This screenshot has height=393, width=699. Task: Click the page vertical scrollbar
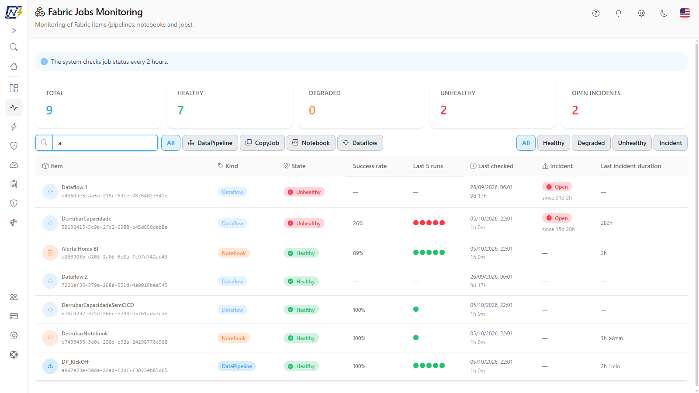[697, 214]
